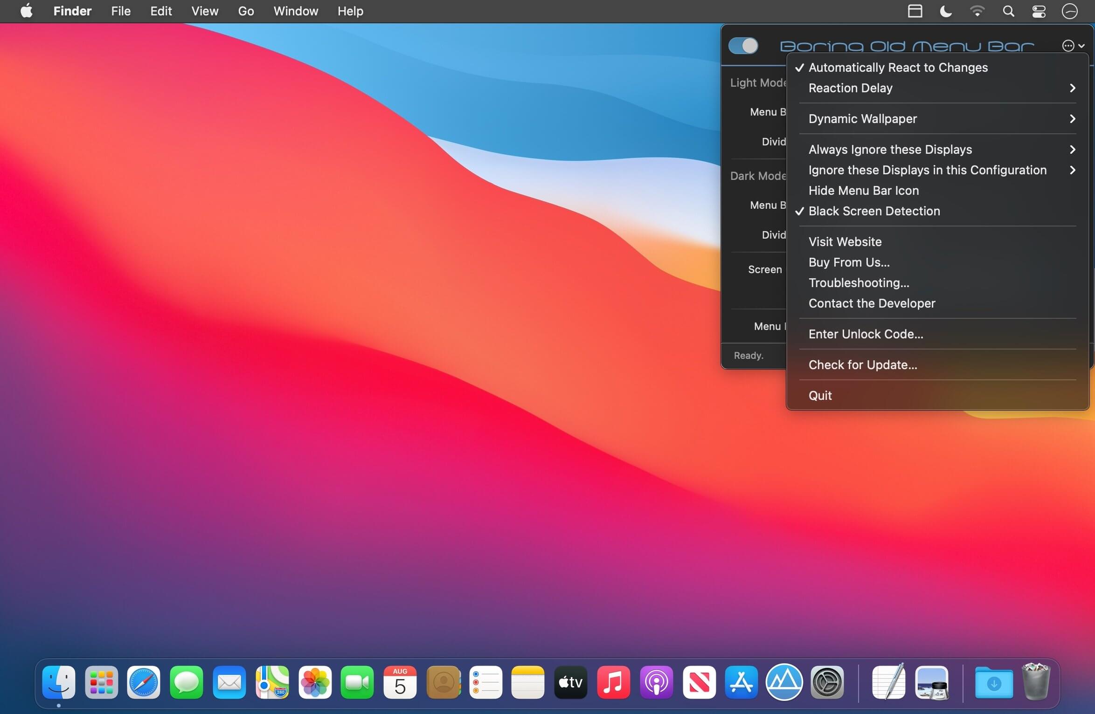Open System Preferences from the Dock
Screen dimensions: 1095x714
(x=827, y=682)
